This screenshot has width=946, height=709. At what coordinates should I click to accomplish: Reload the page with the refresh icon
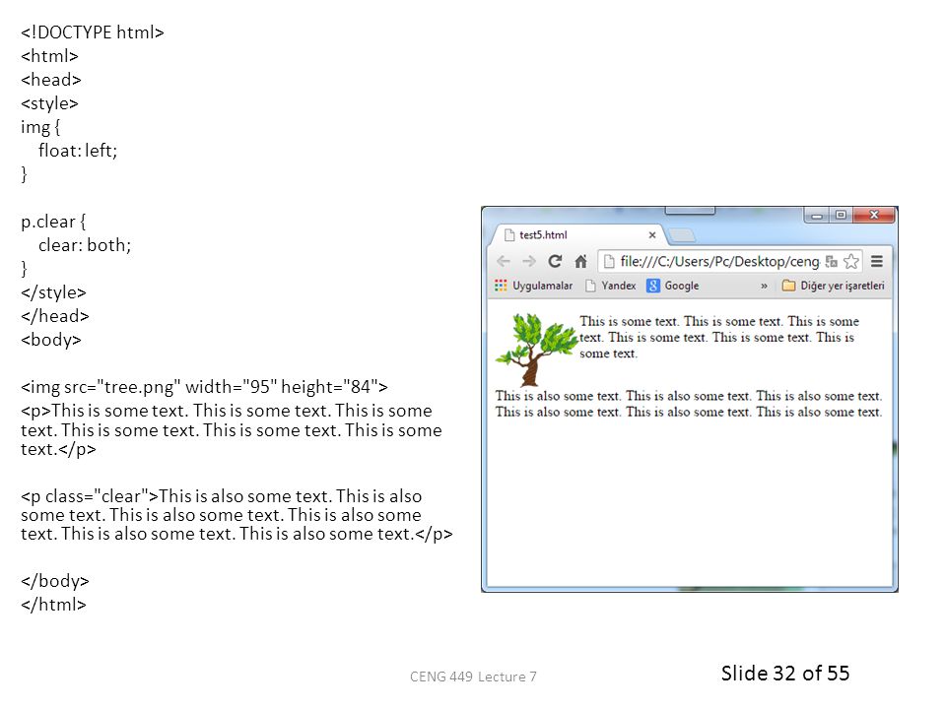pyautogui.click(x=555, y=261)
